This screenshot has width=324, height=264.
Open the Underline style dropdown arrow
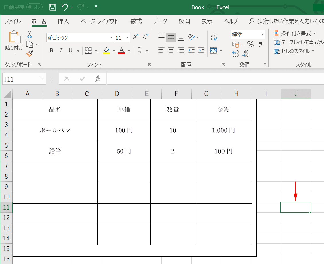coord(78,51)
